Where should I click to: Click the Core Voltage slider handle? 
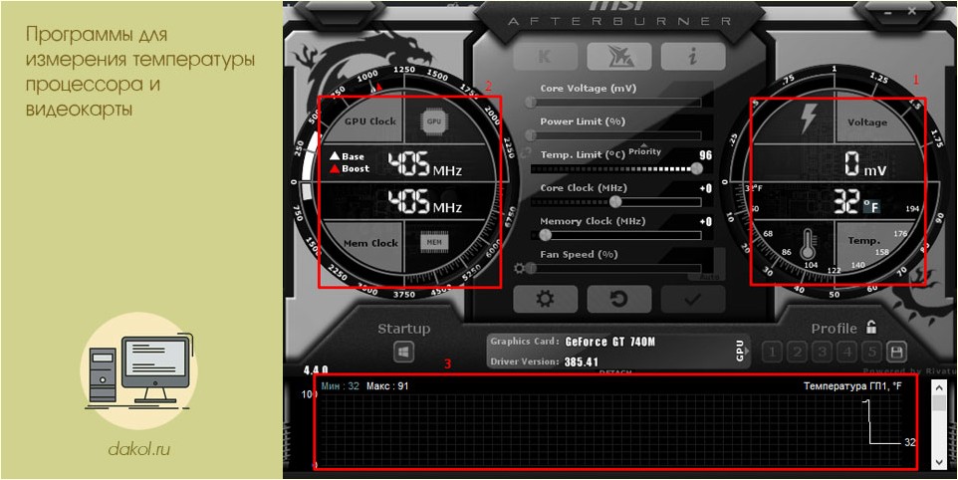click(x=531, y=102)
